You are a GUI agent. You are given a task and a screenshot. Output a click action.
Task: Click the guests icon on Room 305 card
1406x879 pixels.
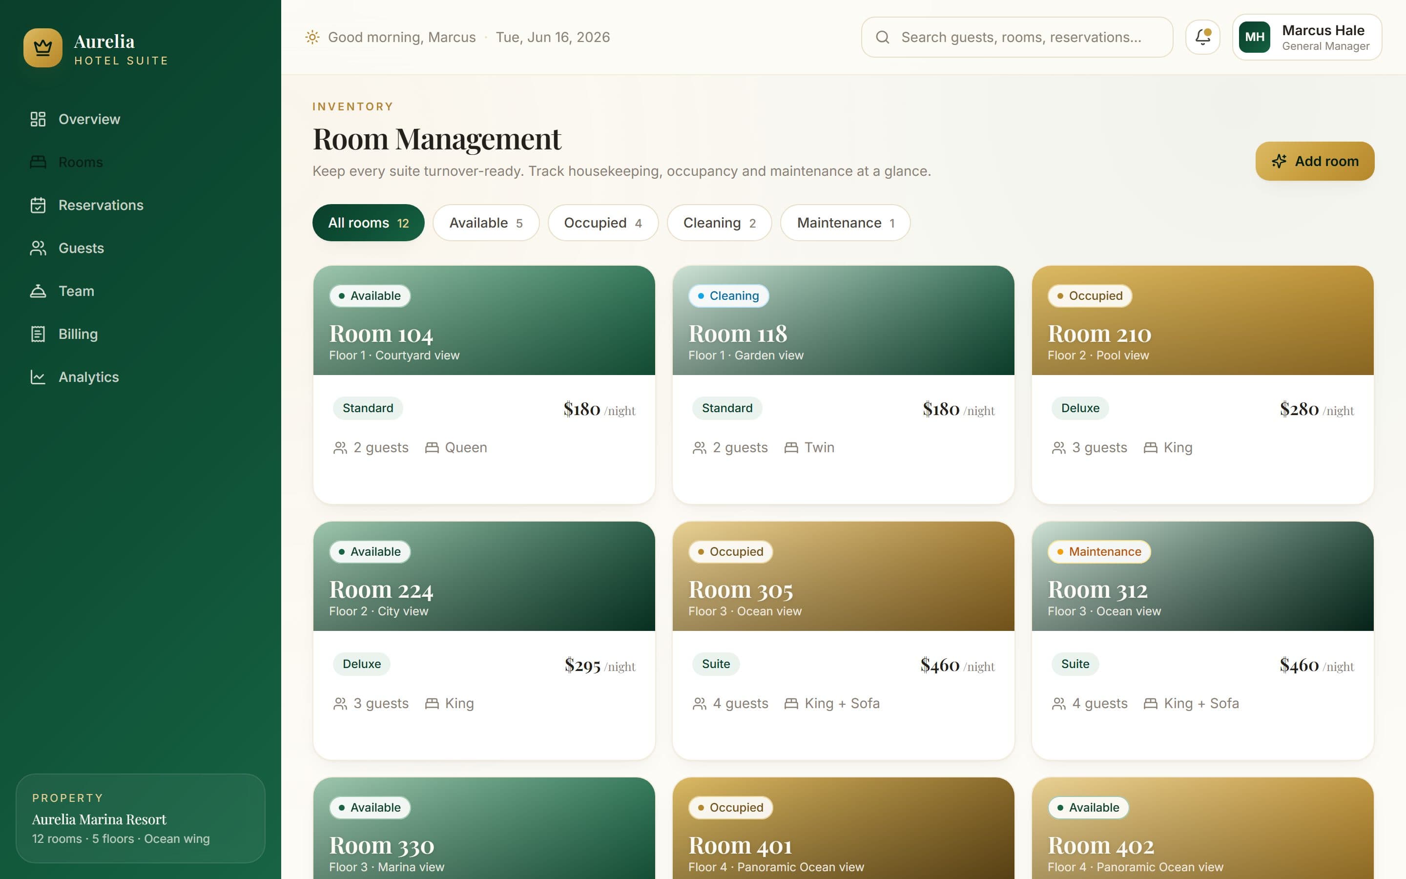pos(700,703)
